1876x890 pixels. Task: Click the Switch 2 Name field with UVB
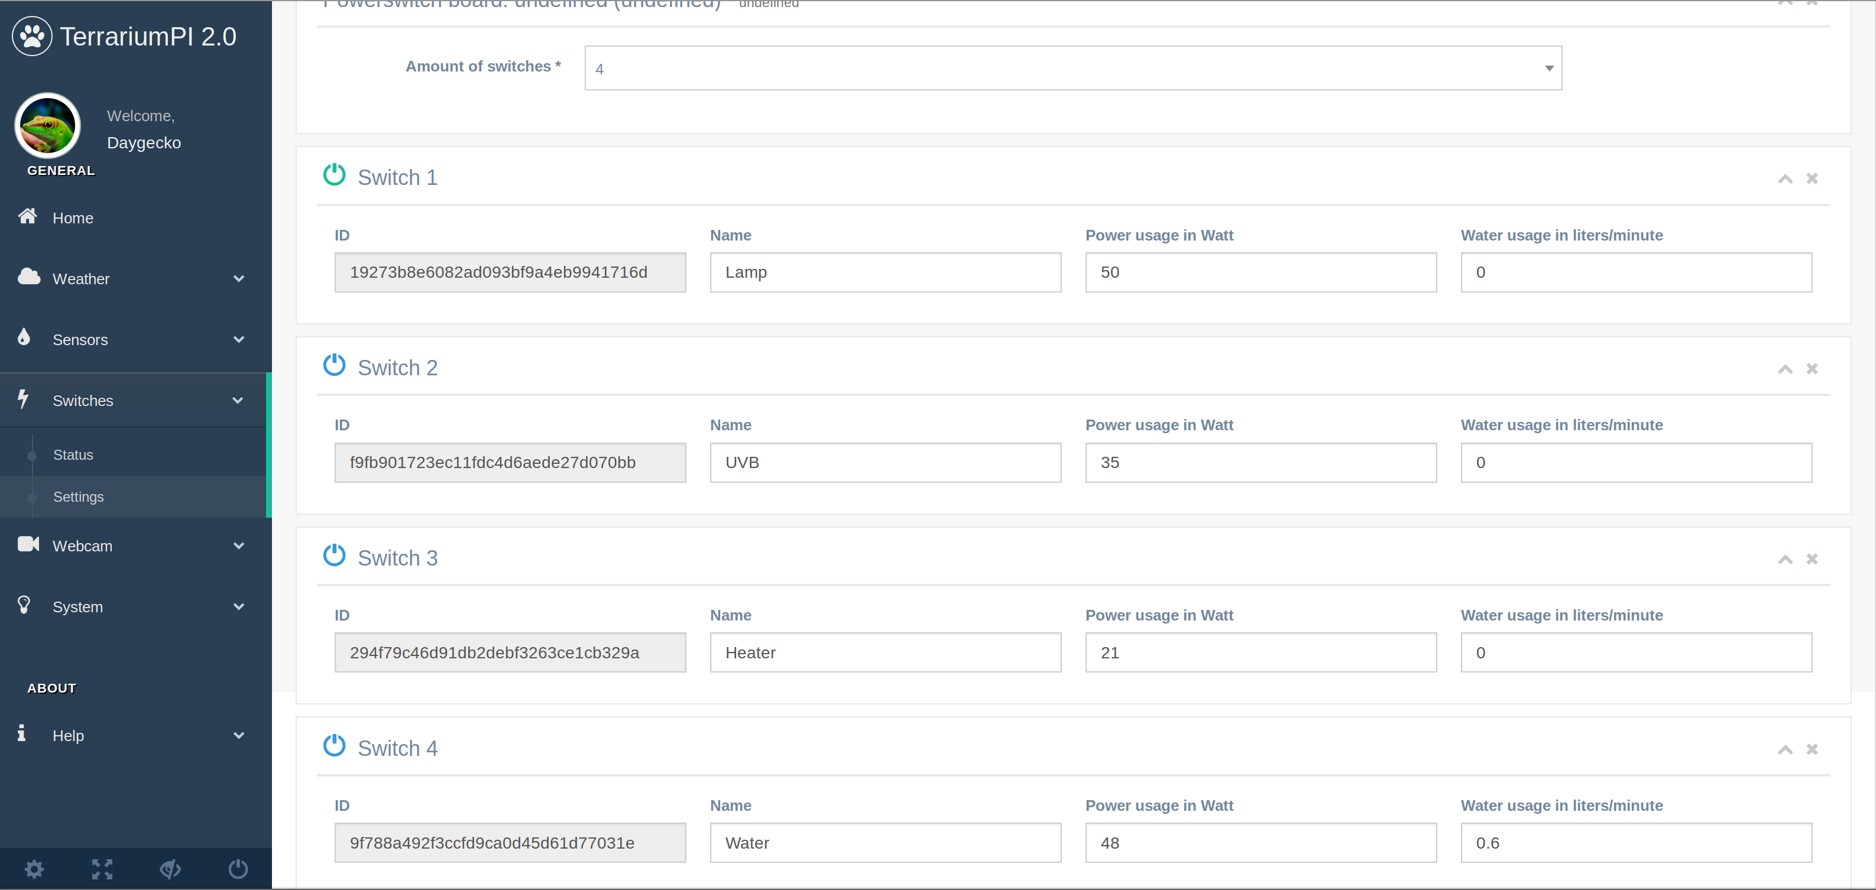coord(885,463)
